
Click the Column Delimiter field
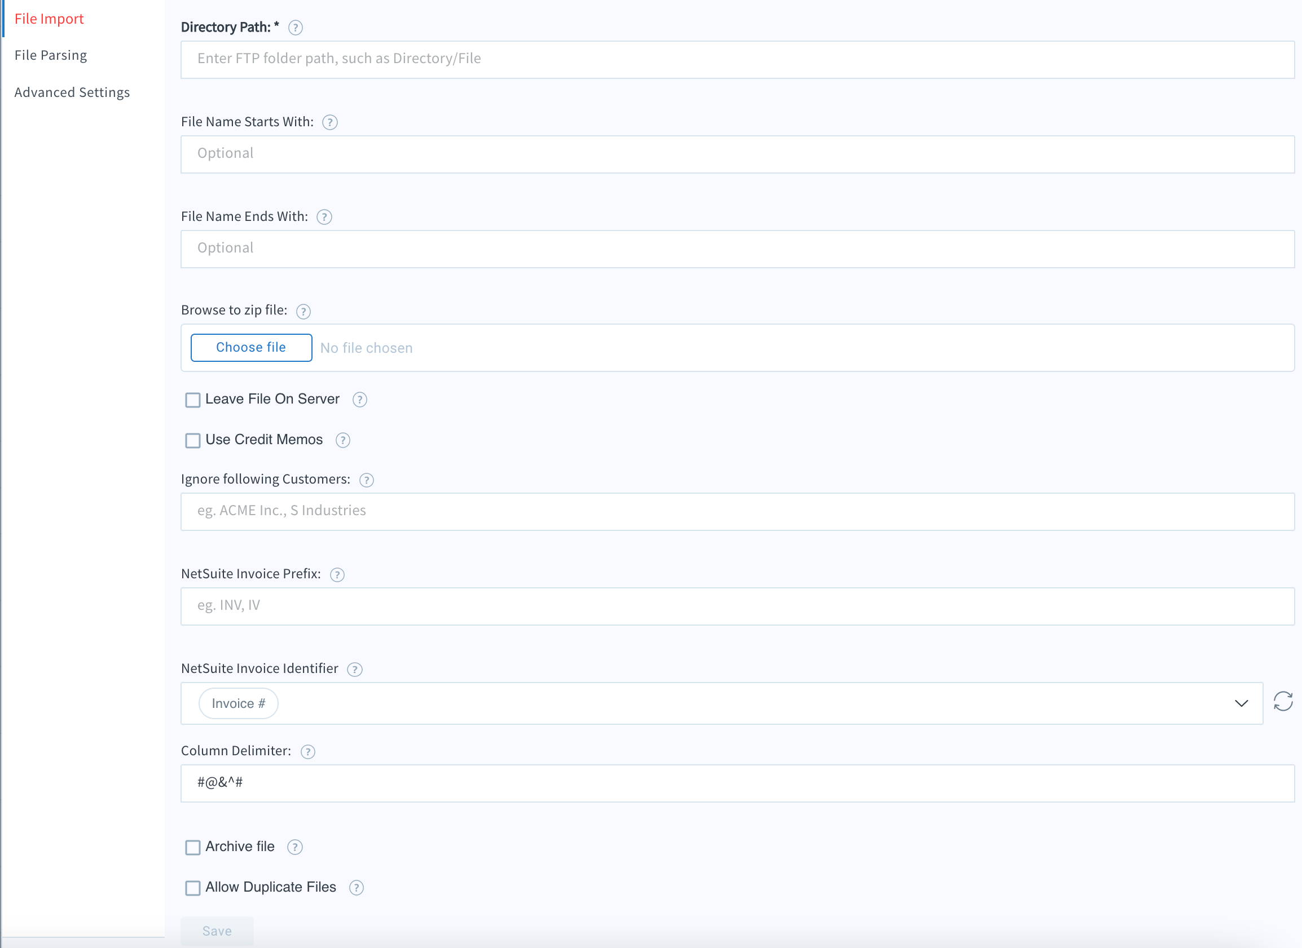[737, 783]
